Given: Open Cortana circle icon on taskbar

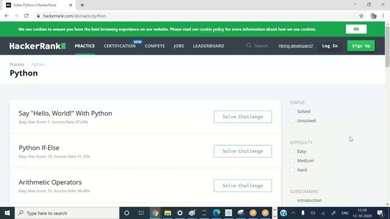Looking at the screenshot, I should point(127,213).
